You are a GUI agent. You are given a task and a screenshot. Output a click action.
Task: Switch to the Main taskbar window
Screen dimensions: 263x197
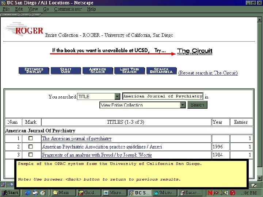[x=63, y=193]
